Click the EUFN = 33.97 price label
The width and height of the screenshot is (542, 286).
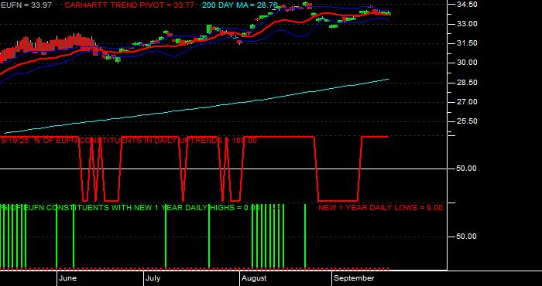pyautogui.click(x=26, y=5)
